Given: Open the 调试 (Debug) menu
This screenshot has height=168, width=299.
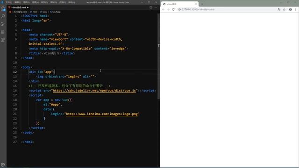Looking at the screenshot, I should 54,2.
